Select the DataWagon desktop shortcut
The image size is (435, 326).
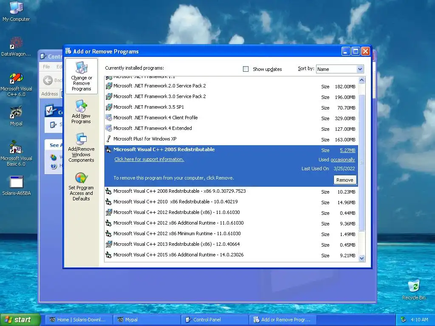click(16, 46)
